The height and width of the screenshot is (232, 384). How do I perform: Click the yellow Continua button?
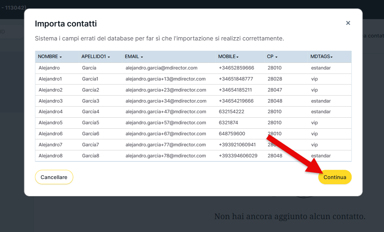[x=335, y=177]
